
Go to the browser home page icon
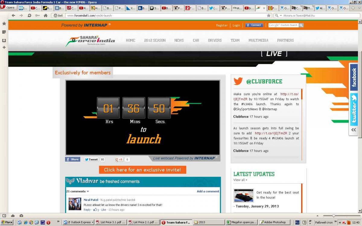click(x=46, y=15)
